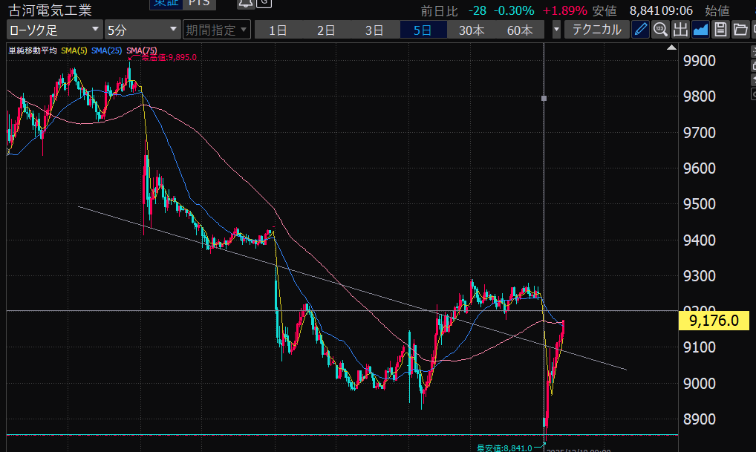756x452 pixels.
Task: Select the 3日 period button
Action: tap(374, 30)
